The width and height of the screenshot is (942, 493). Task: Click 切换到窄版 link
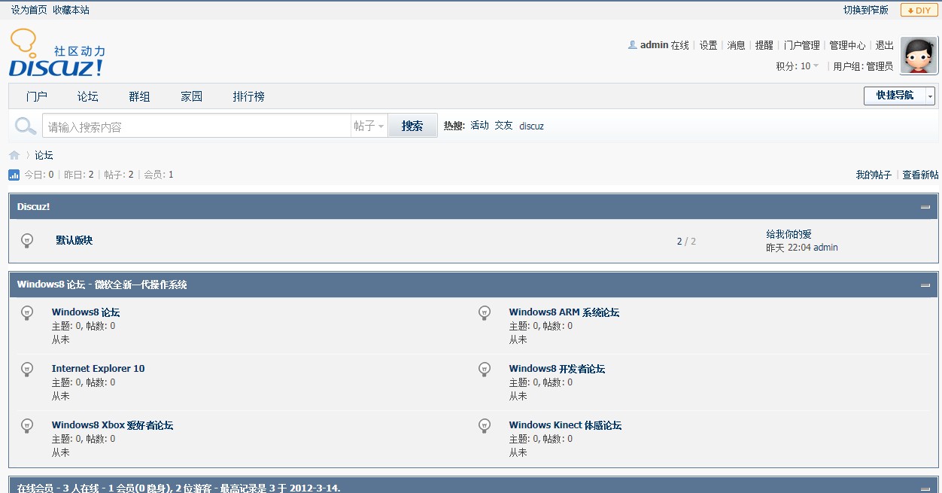(x=866, y=10)
